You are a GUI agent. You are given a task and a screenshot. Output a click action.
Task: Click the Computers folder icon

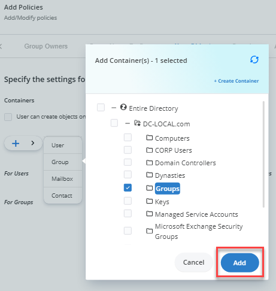point(149,138)
